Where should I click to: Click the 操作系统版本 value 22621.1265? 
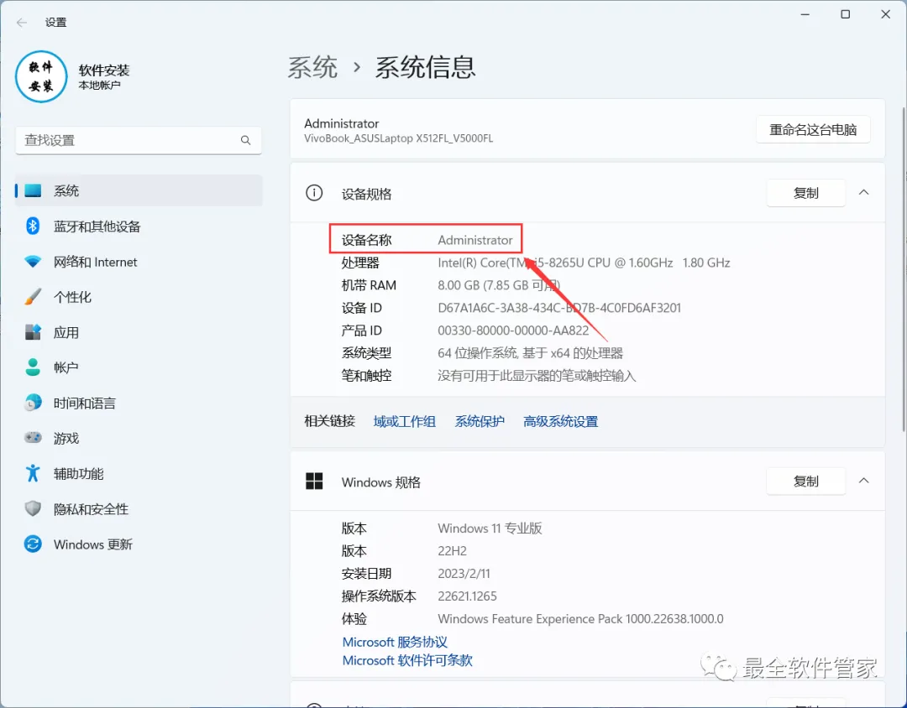coord(468,596)
